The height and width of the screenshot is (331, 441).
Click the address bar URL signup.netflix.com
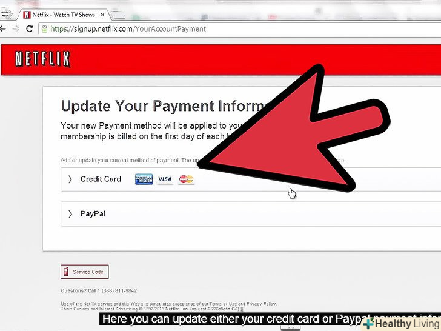(128, 28)
